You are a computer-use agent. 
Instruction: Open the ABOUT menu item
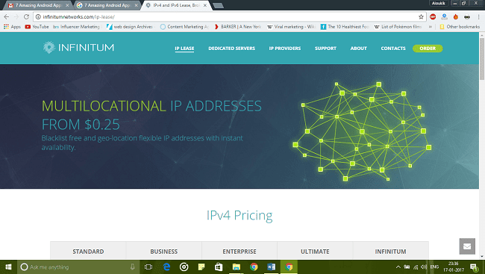tap(358, 49)
